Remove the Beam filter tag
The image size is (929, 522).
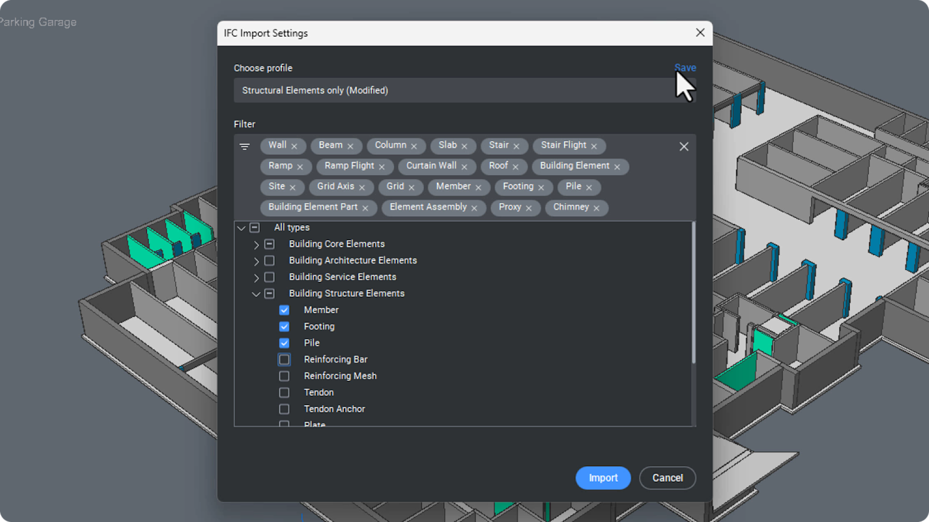[x=352, y=146]
